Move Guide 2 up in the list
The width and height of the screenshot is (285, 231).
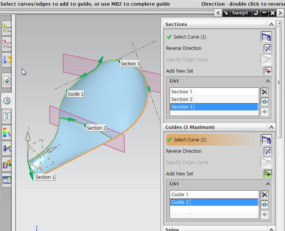265,205
